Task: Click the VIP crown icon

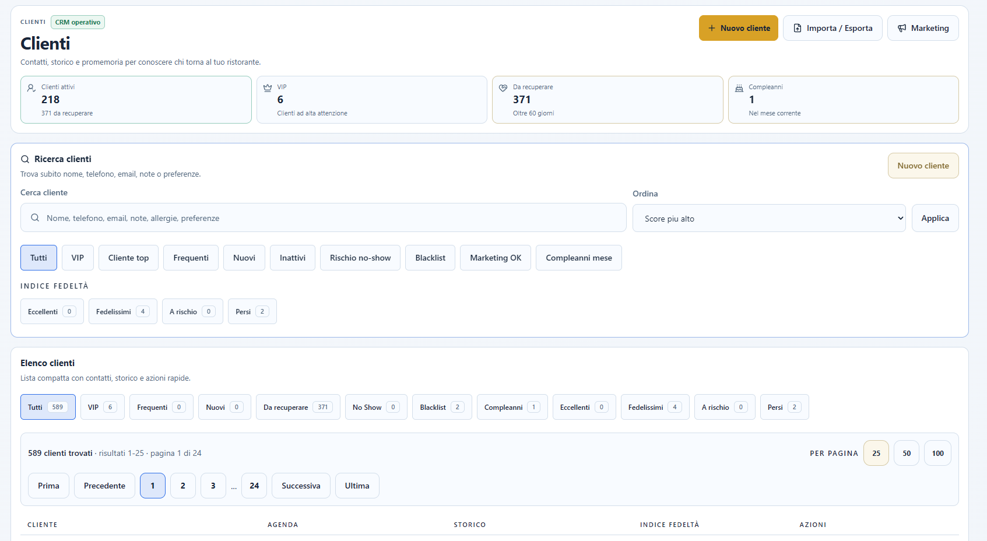Action: point(268,88)
